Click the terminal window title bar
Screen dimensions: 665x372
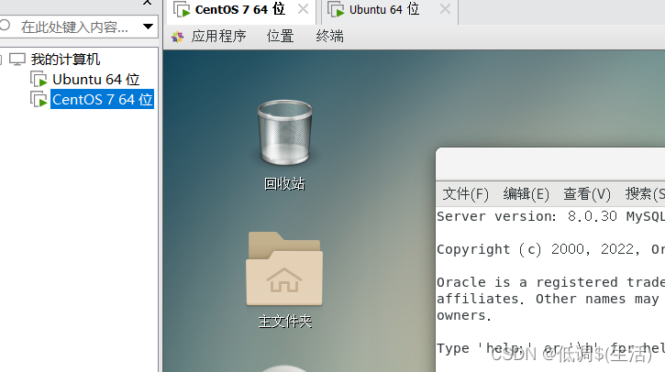tap(550, 164)
